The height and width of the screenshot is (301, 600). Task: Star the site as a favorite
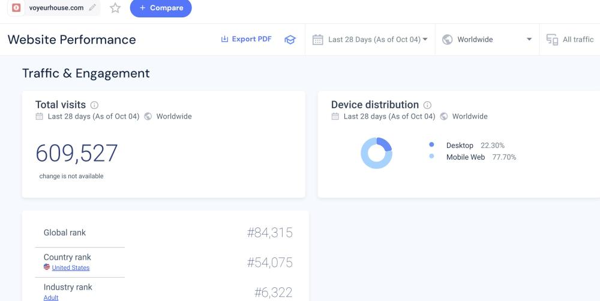[115, 8]
